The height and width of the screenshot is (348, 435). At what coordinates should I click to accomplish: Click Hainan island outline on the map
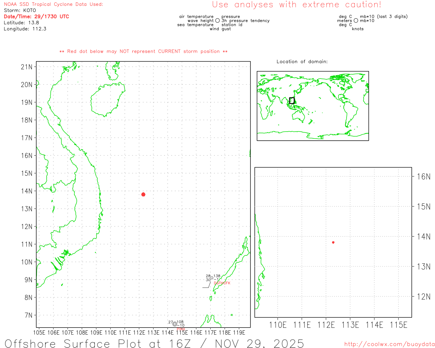pyautogui.click(x=107, y=99)
